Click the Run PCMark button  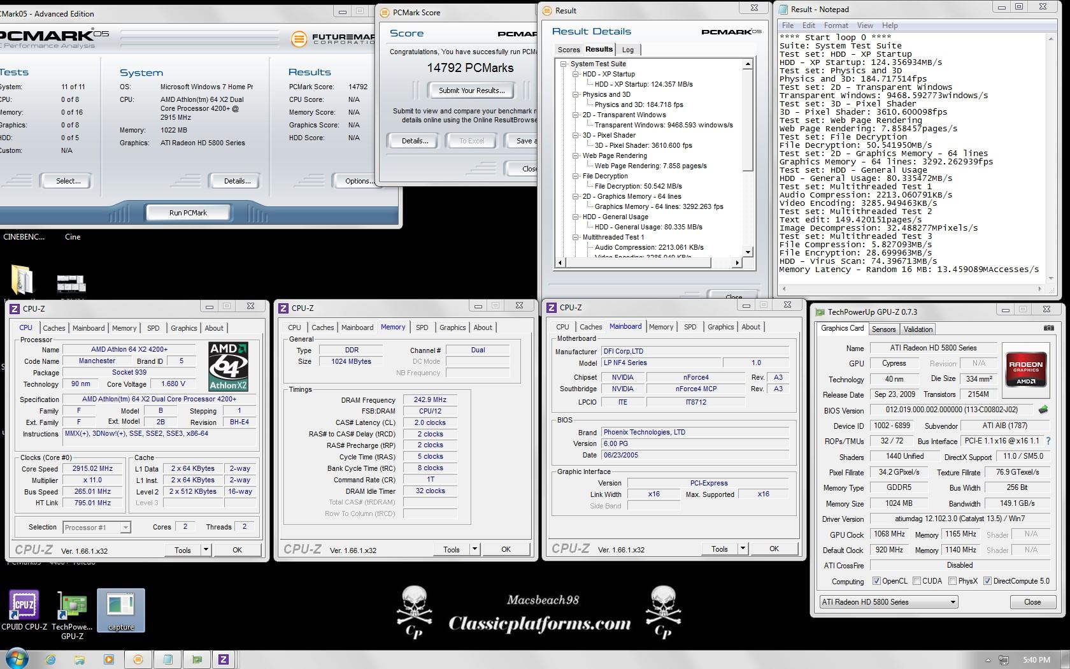[x=188, y=213]
